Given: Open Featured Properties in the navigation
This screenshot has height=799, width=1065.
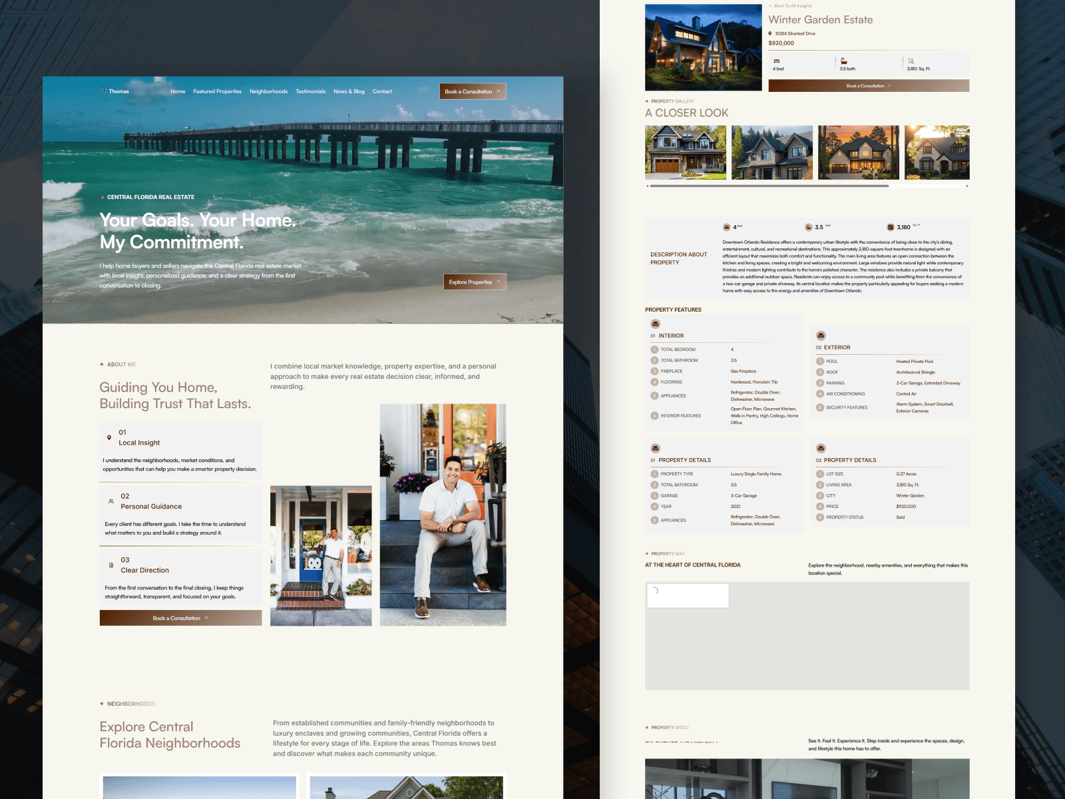Looking at the screenshot, I should pos(217,92).
